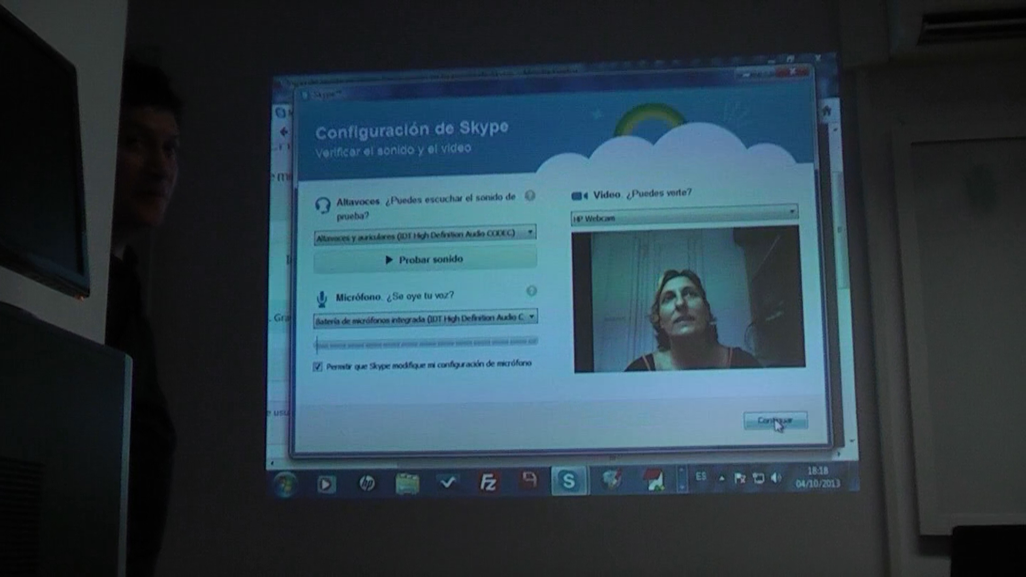Click the microphone level meter bar
Screen dimensions: 1026x577
coord(426,344)
